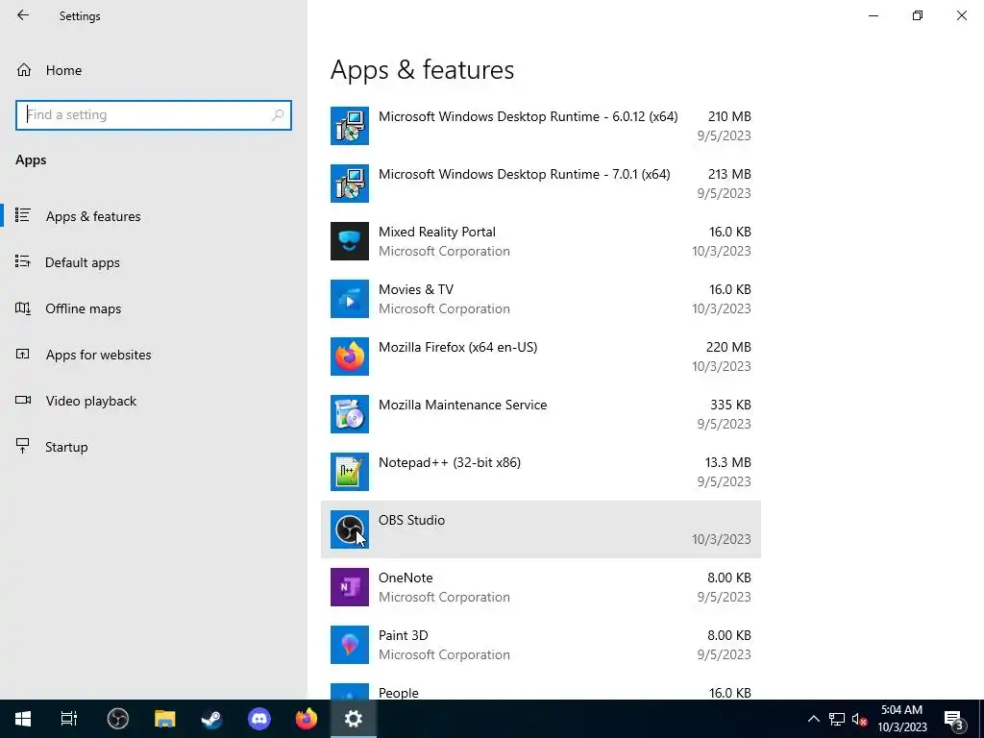Open the Windows Start menu
The width and height of the screenshot is (984, 738).
coord(23,719)
